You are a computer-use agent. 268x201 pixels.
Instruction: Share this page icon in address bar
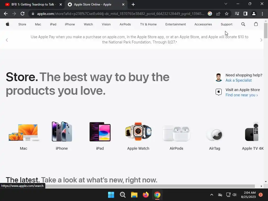click(218, 14)
